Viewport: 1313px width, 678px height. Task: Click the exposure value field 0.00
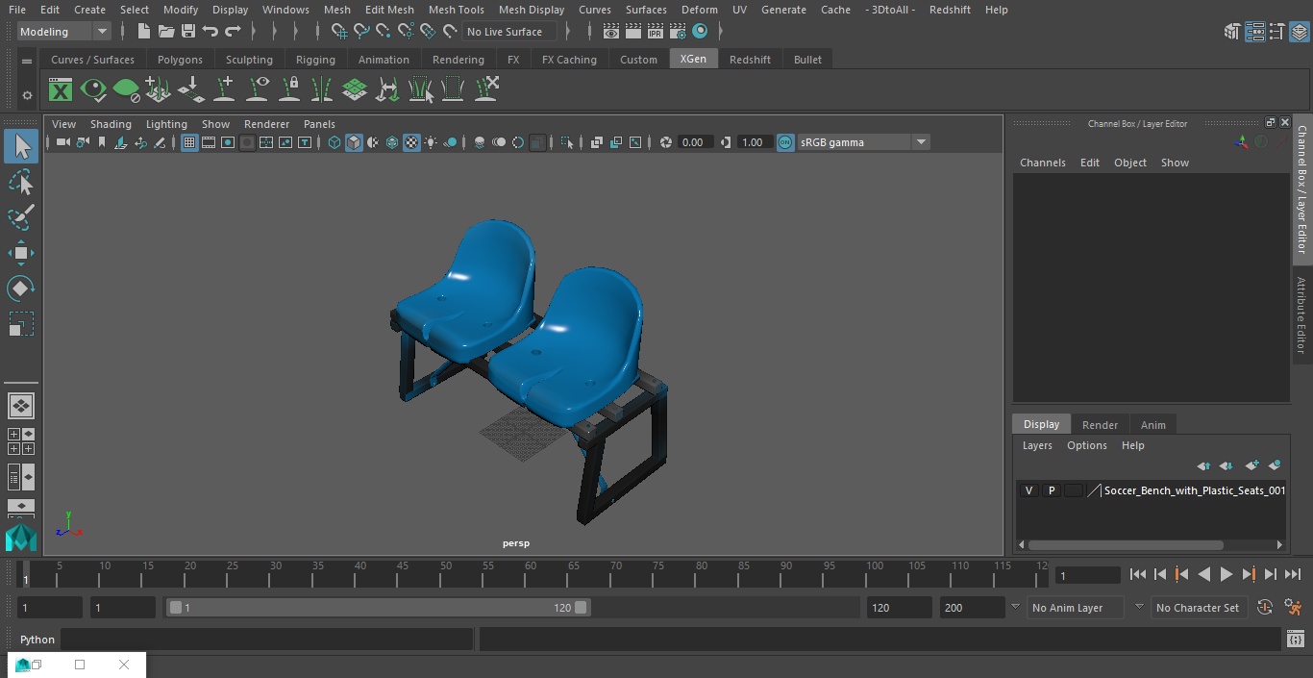(x=694, y=142)
